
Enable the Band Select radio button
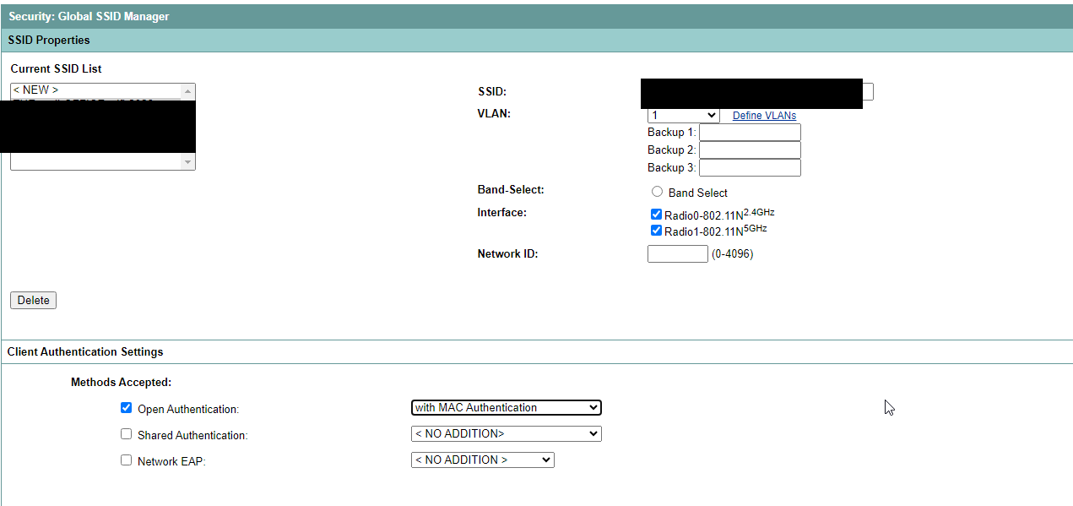(657, 191)
